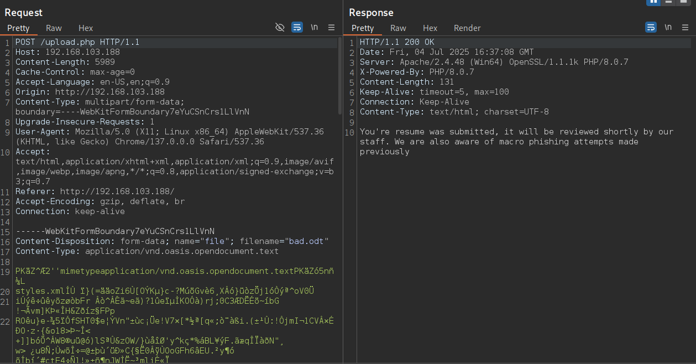Viewport: 696px width, 364px height.
Task: Click 'Content-Type: text/html; charset=UTF-8' header
Action: 454,112
